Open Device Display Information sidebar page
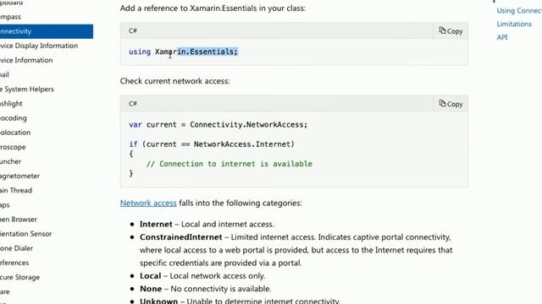Viewport: 542px width, 304px height. point(39,46)
